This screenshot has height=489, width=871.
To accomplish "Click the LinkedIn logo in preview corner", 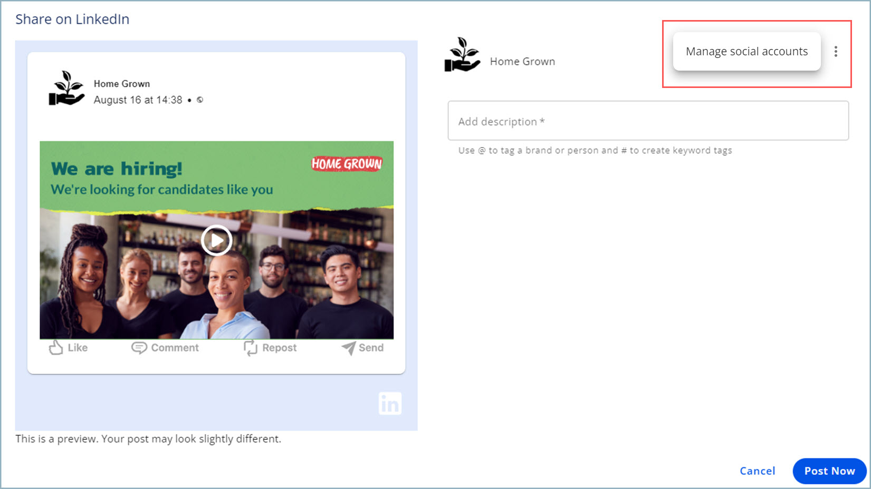I will pos(390,404).
